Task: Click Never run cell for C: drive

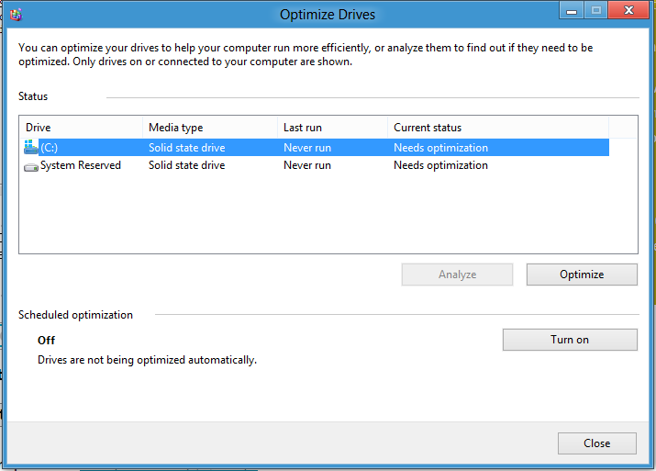Action: click(307, 148)
